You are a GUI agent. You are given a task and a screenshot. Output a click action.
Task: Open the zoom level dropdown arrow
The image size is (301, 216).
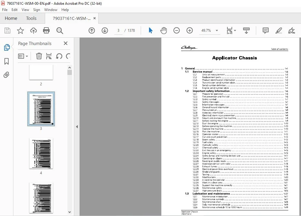click(x=217, y=31)
